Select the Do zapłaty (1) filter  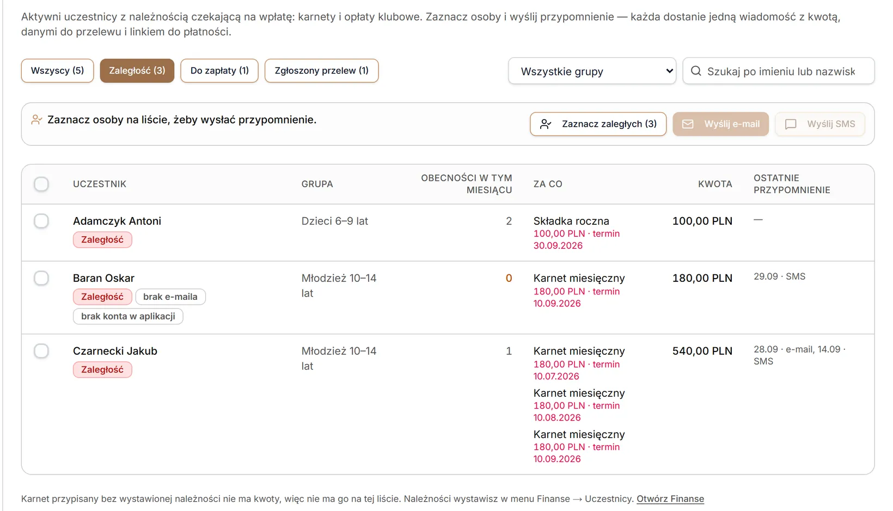[x=219, y=71]
